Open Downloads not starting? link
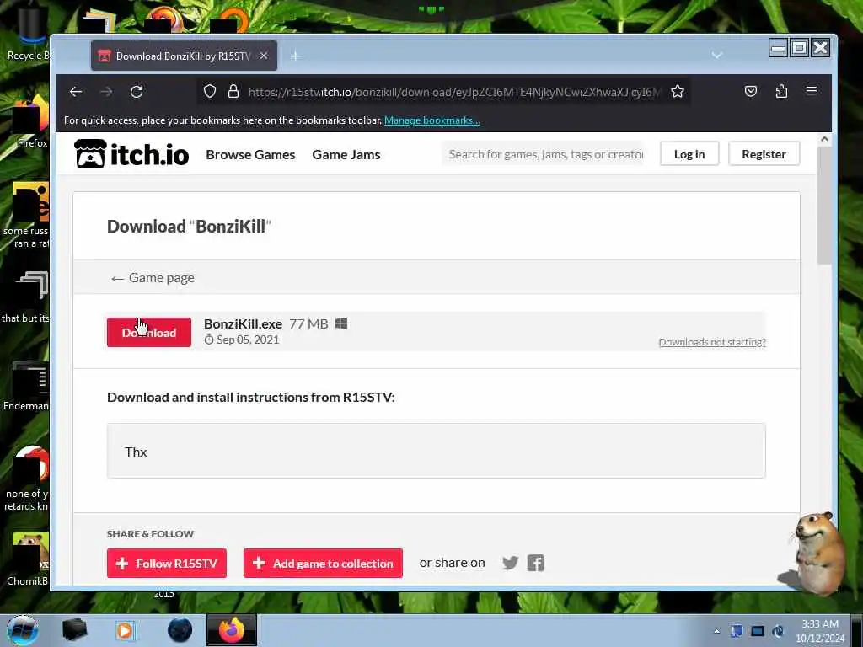863x647 pixels. coord(712,342)
